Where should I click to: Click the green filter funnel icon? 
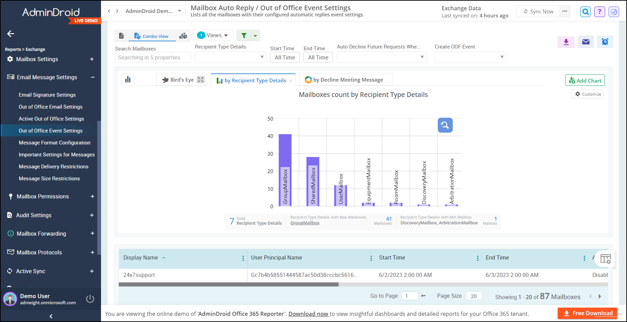pyautogui.click(x=244, y=36)
